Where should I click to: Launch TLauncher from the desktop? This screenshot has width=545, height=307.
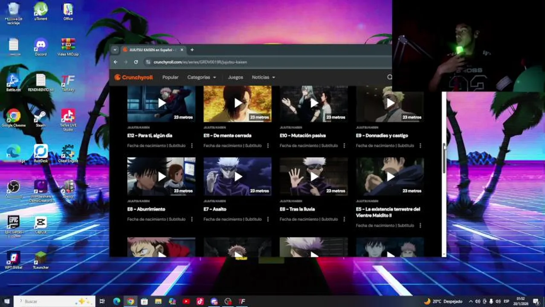pyautogui.click(x=41, y=260)
